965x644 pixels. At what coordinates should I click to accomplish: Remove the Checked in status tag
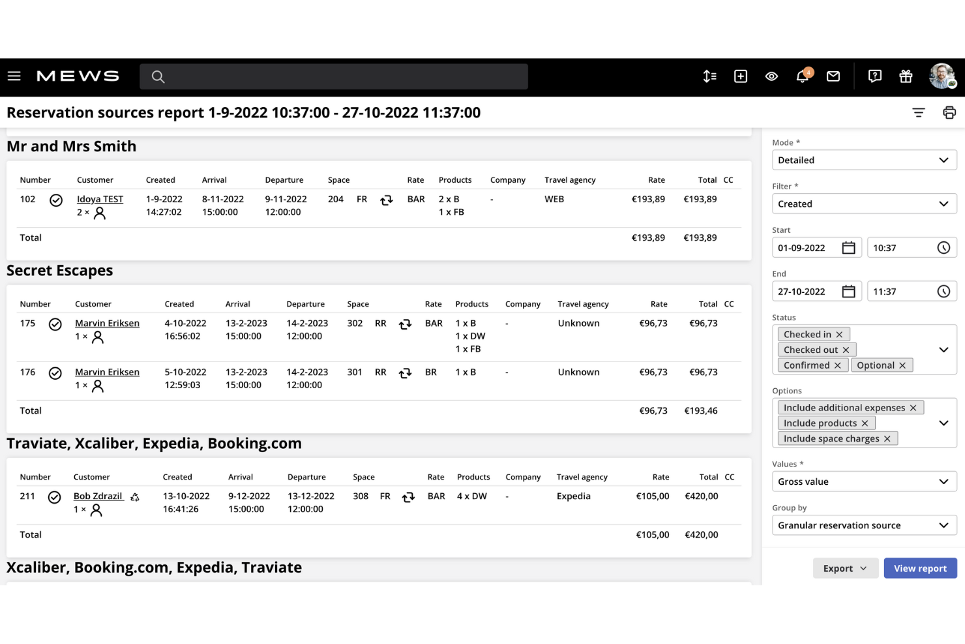point(839,335)
